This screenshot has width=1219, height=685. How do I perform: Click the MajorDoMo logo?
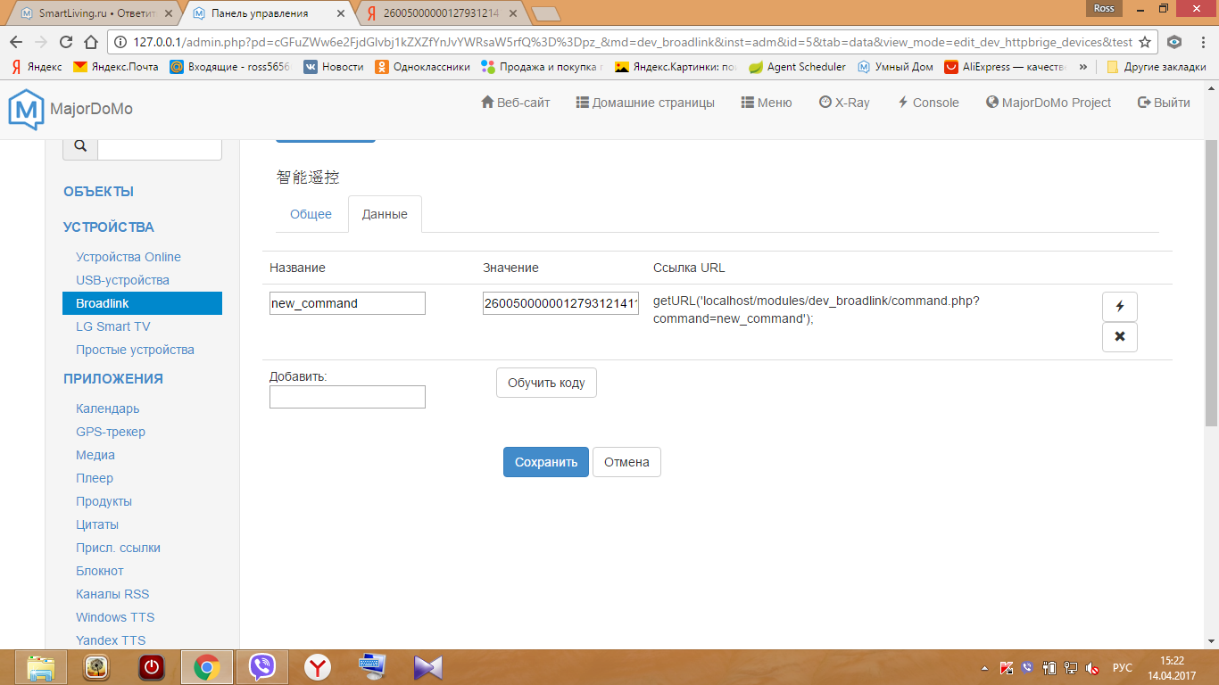70,109
